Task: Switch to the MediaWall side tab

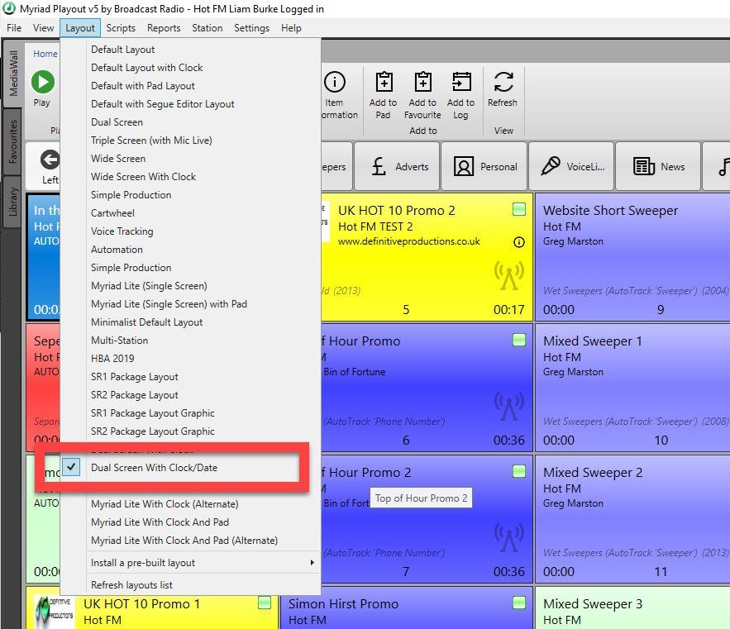Action: coord(13,73)
